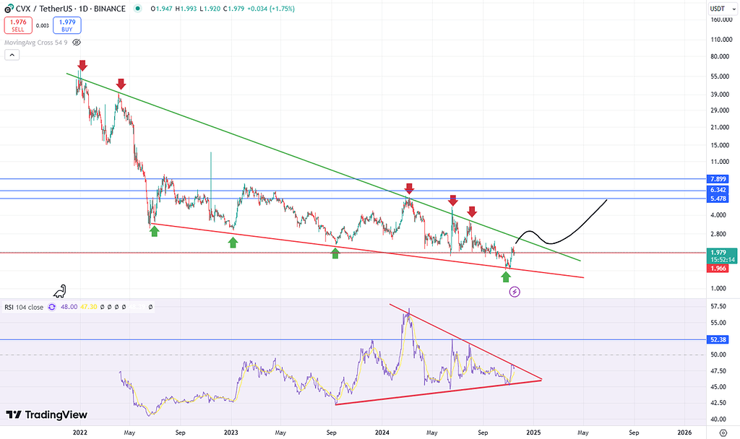Screen dimensions: 740x439
Task: Click green up arrow below latest low
Action: click(x=506, y=277)
